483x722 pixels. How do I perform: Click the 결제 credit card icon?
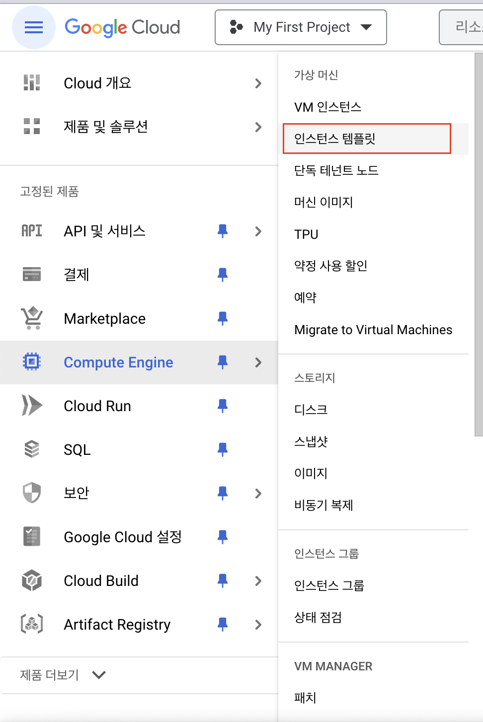click(x=32, y=274)
